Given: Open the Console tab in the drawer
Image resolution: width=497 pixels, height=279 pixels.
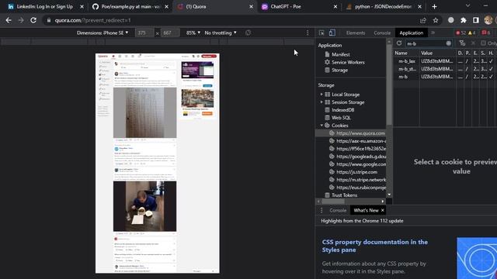Looking at the screenshot, I should point(338,210).
